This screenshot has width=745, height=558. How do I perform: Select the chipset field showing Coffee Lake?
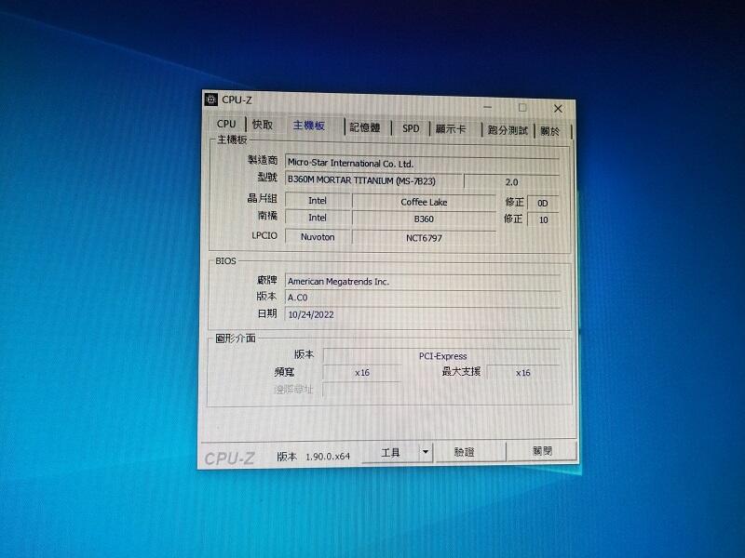tap(428, 200)
